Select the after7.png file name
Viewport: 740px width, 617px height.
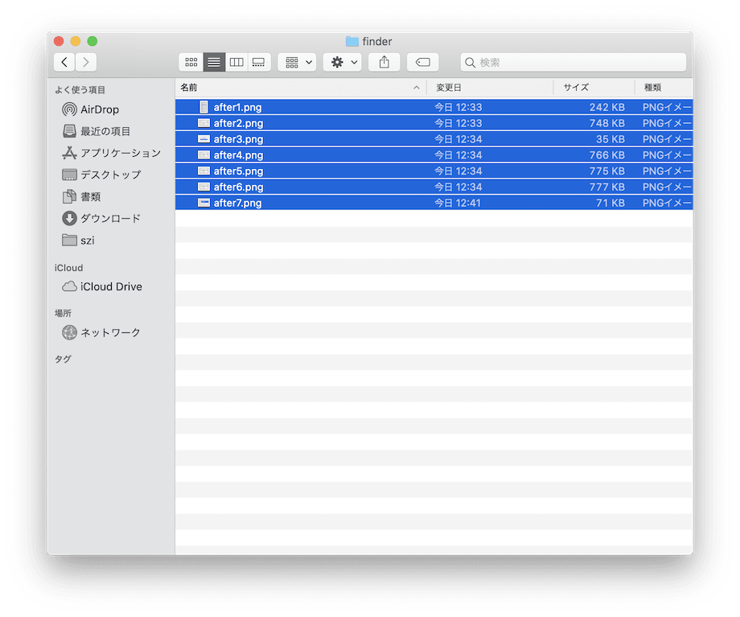click(237, 203)
